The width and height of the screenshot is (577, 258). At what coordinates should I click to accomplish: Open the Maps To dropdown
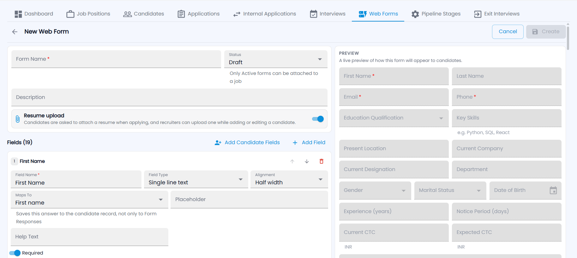[x=89, y=200]
